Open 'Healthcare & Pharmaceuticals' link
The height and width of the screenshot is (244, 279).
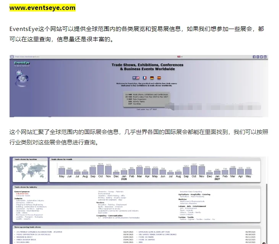point(192,201)
